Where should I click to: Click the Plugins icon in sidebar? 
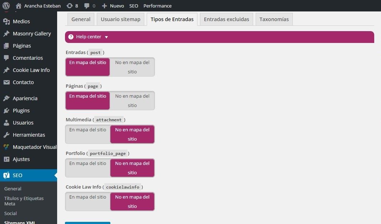(6, 111)
